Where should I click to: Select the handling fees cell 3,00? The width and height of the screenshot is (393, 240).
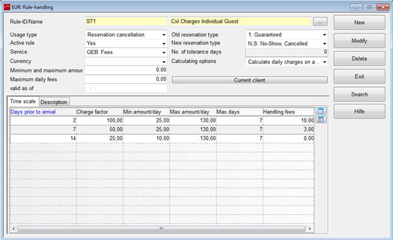click(x=288, y=129)
